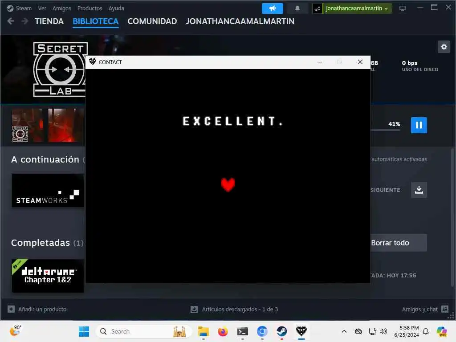Click the Steam taskbar icon
Viewport: 456px width, 342px height.
tap(281, 331)
